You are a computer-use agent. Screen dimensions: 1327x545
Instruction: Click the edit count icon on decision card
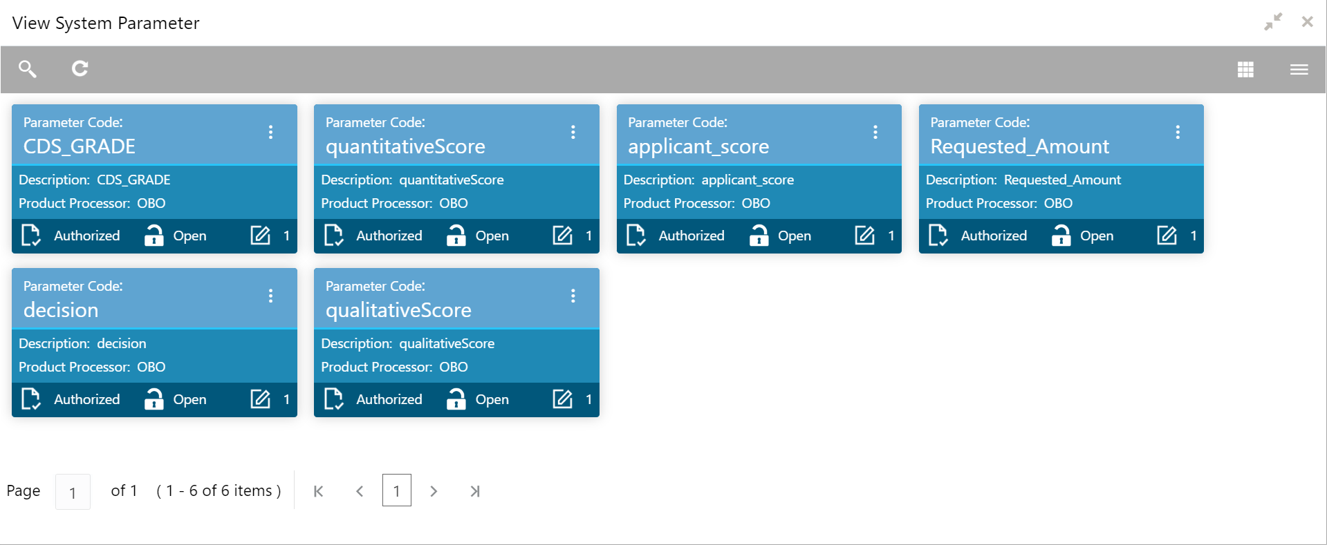260,399
